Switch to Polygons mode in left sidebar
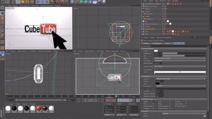The width and height of the screenshot is (212, 119). point(2,36)
